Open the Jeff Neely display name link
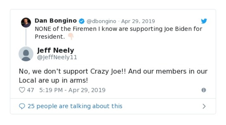Image resolution: width=226 pixels, height=125 pixels. point(56,51)
